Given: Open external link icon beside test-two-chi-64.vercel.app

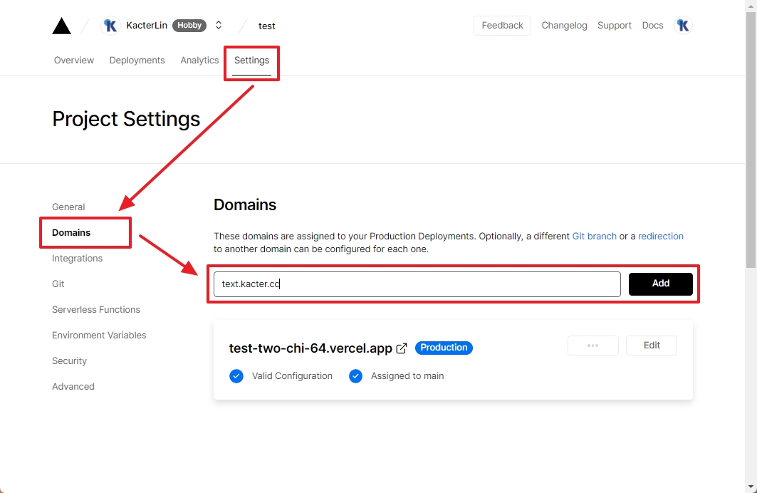Looking at the screenshot, I should tap(402, 348).
